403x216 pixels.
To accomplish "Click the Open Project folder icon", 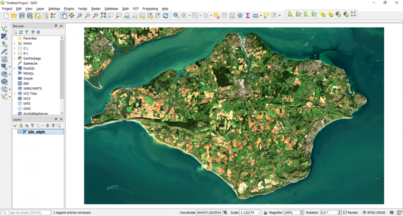I will 14,16.
